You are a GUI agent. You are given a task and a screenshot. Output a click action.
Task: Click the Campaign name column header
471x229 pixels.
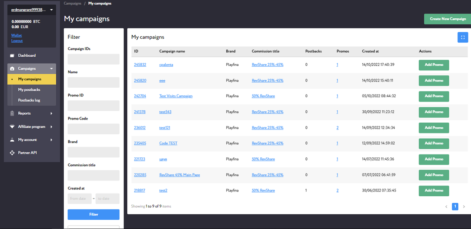pos(172,51)
